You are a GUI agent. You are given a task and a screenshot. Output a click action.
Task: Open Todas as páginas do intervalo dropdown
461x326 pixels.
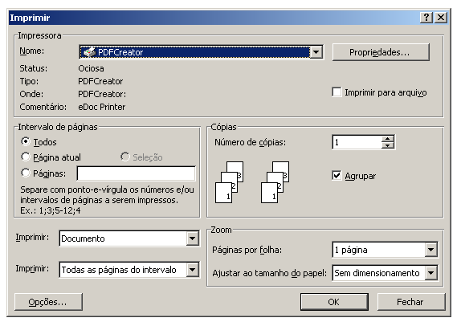coord(192,270)
